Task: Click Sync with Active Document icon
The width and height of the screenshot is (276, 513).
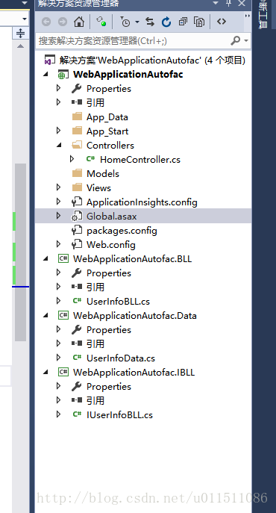Action: (150, 22)
